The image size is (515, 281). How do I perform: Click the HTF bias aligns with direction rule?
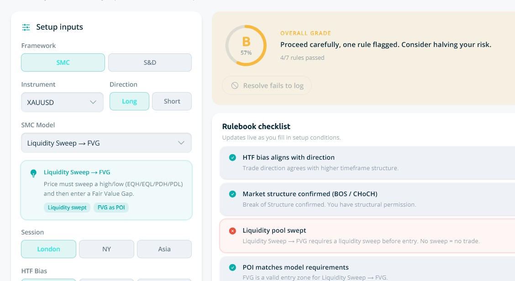pos(367,162)
